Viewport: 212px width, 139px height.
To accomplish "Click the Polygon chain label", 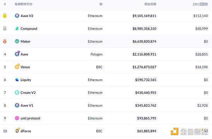I will pos(96,54).
